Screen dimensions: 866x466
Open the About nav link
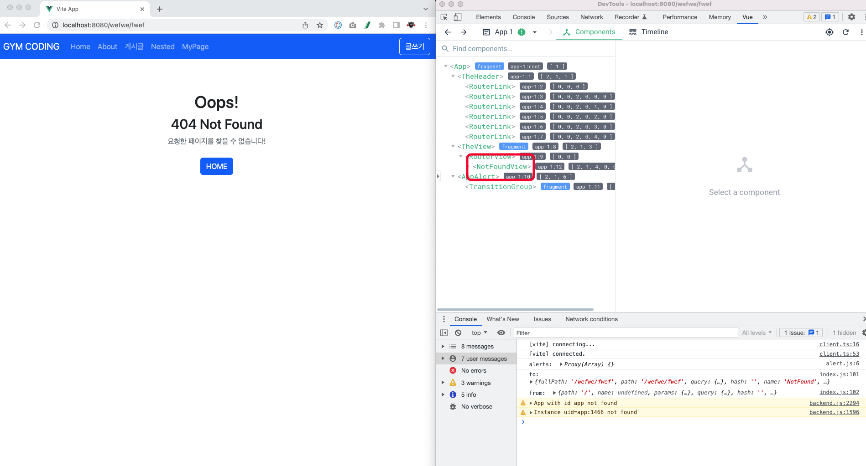(x=107, y=46)
